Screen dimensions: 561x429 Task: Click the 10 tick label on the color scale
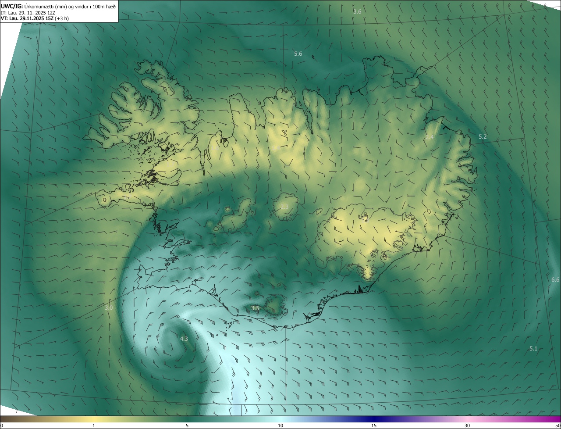pyautogui.click(x=280, y=425)
